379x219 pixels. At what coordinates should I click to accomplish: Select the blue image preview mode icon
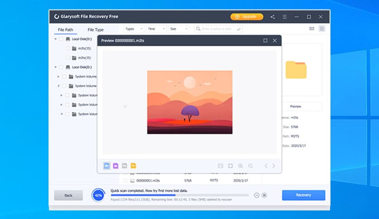[x=107, y=166]
